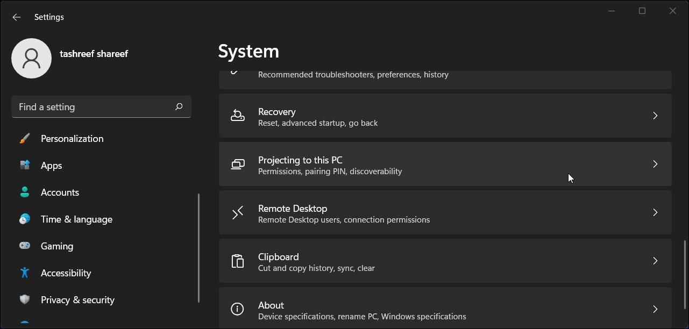Click the Time & language globe icon
Screen dimensions: 689x329
(25, 219)
